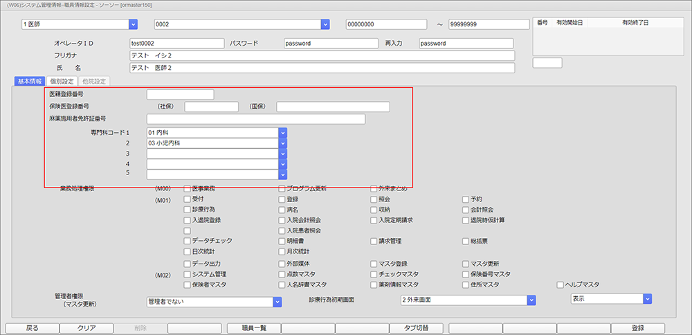Click the パスワード input field
The width and height of the screenshot is (692, 335).
click(331, 44)
